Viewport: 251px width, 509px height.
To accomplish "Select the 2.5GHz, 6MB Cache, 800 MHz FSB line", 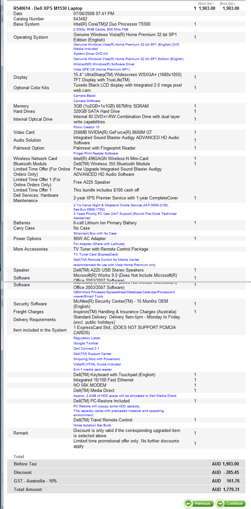I will click(x=101, y=29).
